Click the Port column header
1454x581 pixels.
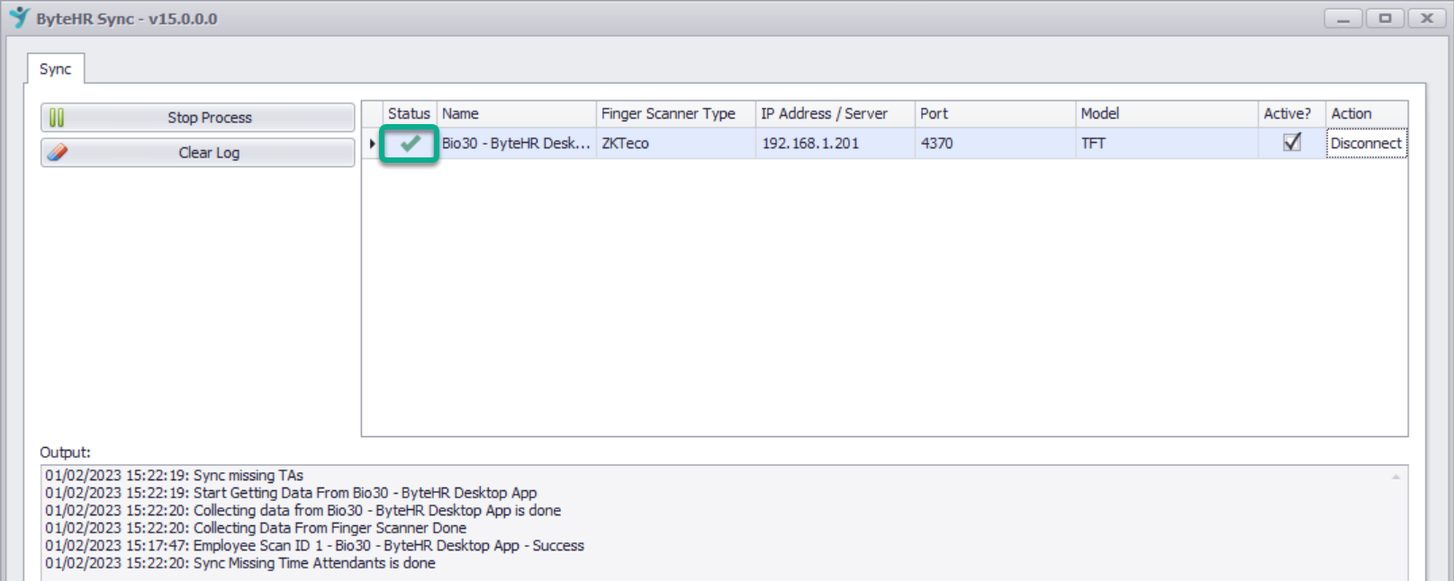coord(995,113)
